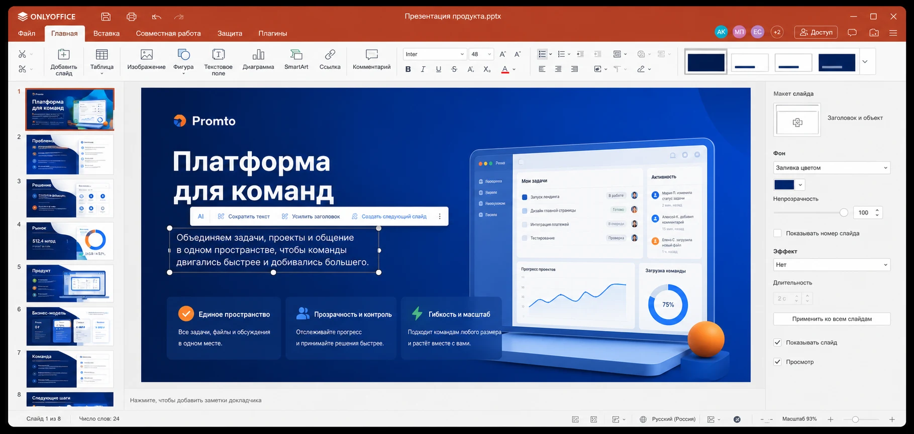This screenshot has width=914, height=434.
Task: Click the AI button in floating toolbar
Action: pos(200,216)
